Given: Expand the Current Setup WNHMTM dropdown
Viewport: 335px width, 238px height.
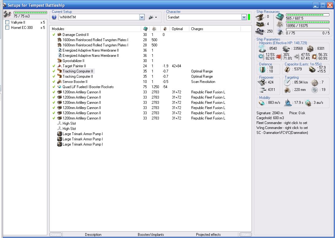Looking at the screenshot, I should tap(142, 17).
